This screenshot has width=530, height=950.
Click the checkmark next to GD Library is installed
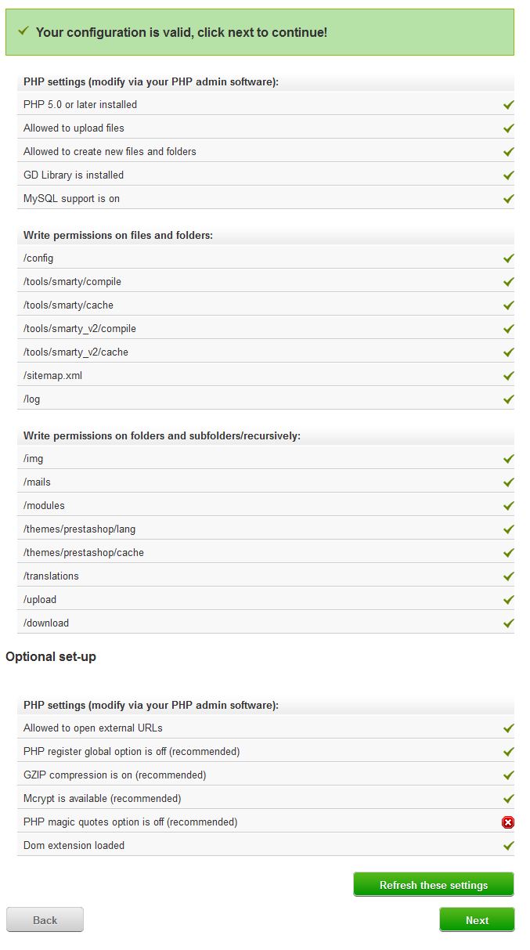tap(509, 175)
